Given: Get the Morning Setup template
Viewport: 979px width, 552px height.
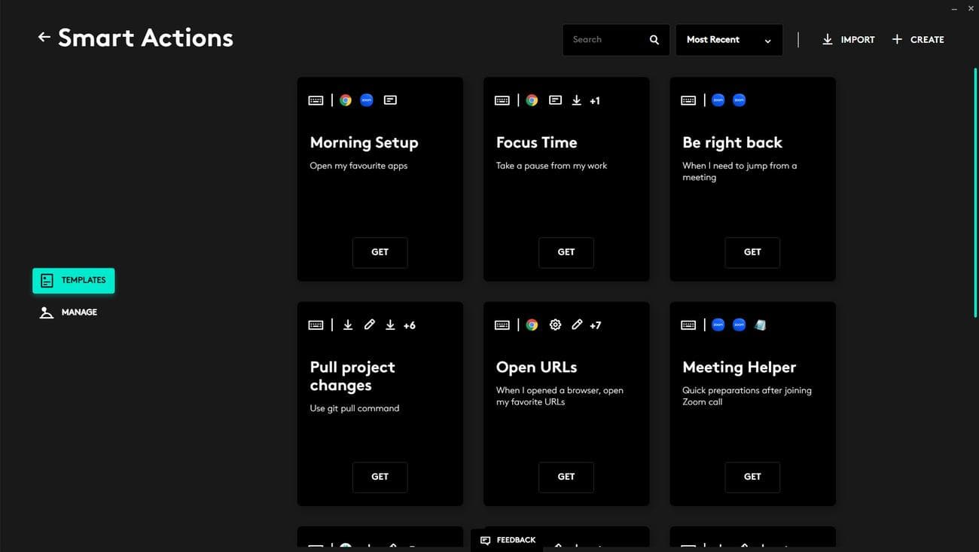Looking at the screenshot, I should pyautogui.click(x=380, y=252).
